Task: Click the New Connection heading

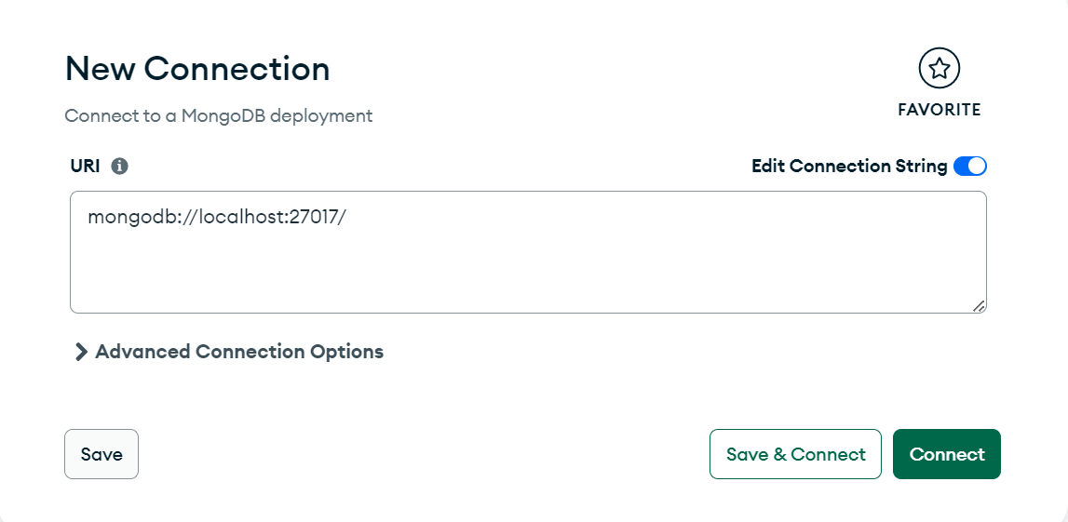Action: (197, 69)
